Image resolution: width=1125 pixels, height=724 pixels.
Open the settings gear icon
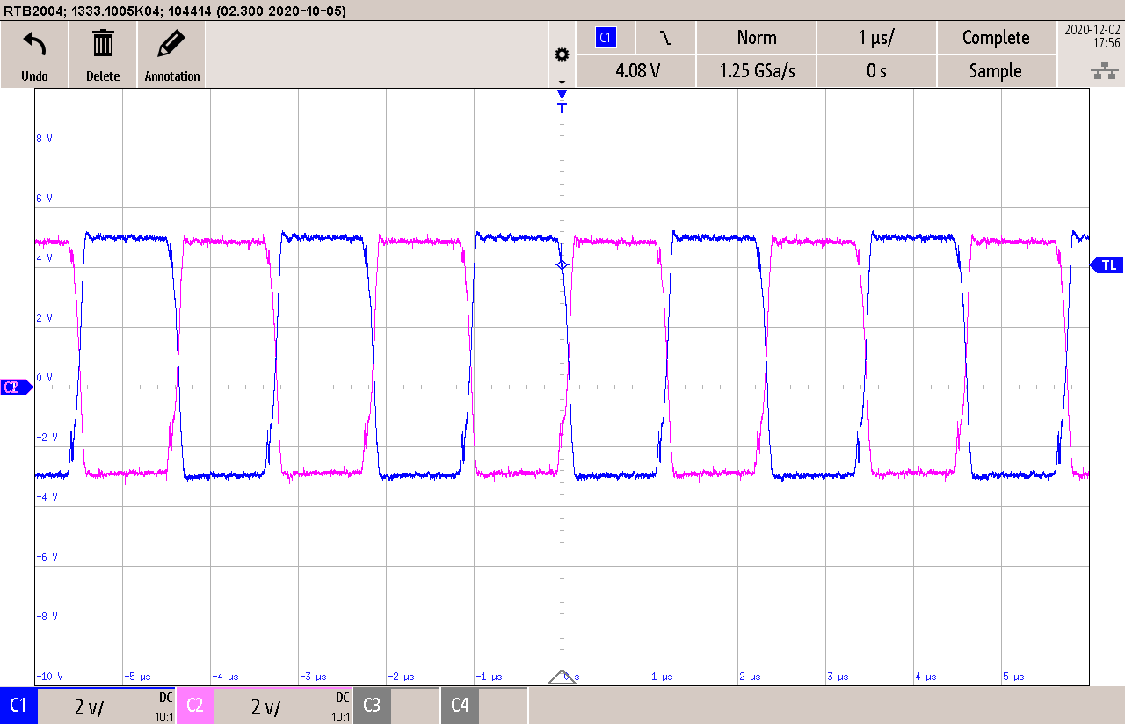[x=562, y=53]
